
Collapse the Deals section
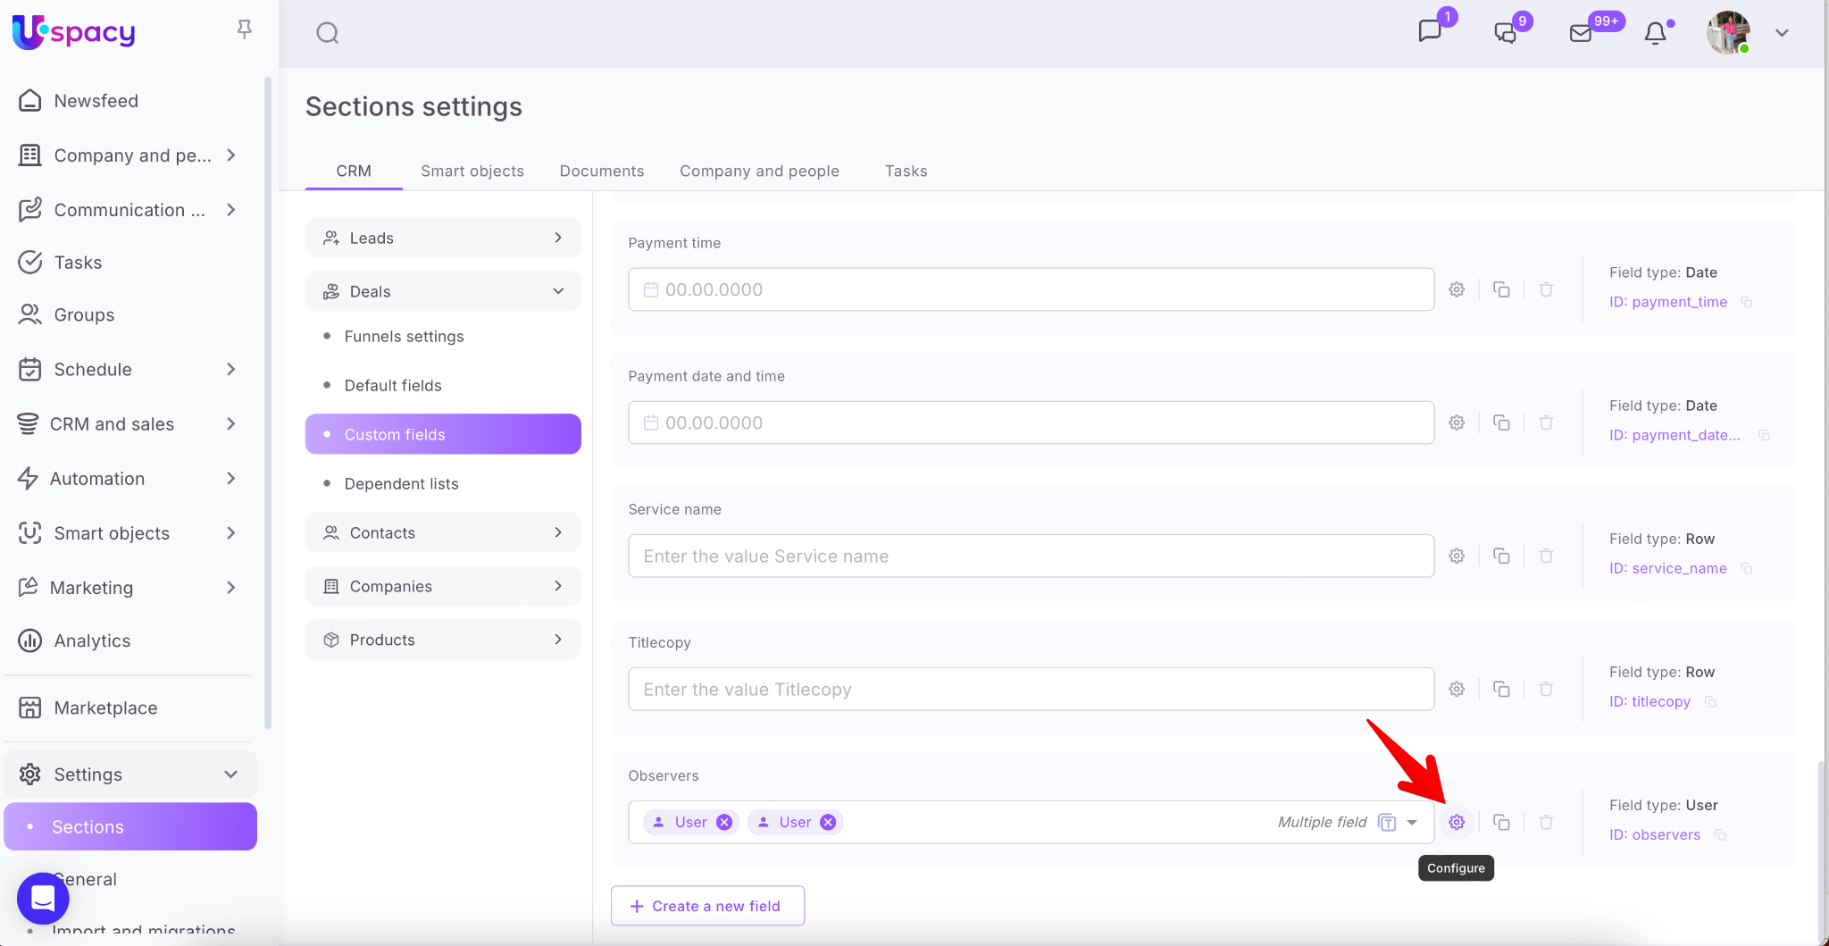pos(558,291)
